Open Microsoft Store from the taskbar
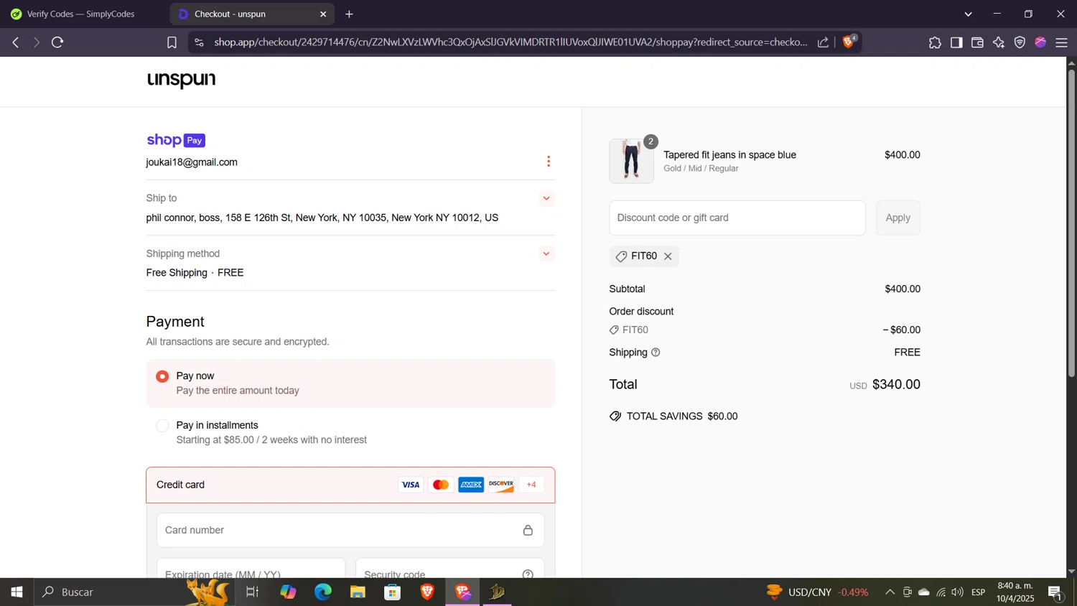The height and width of the screenshot is (606, 1077). 393,592
